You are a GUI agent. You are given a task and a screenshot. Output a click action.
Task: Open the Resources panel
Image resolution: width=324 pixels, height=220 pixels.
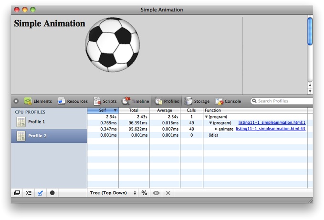pos(73,101)
